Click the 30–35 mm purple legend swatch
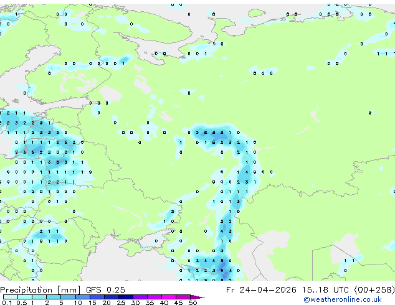The height and width of the screenshot is (305, 395). click(x=140, y=297)
